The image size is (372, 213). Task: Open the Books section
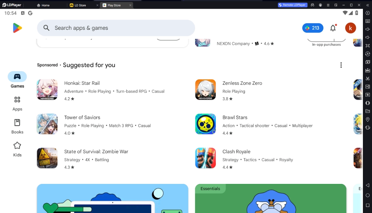(17, 126)
